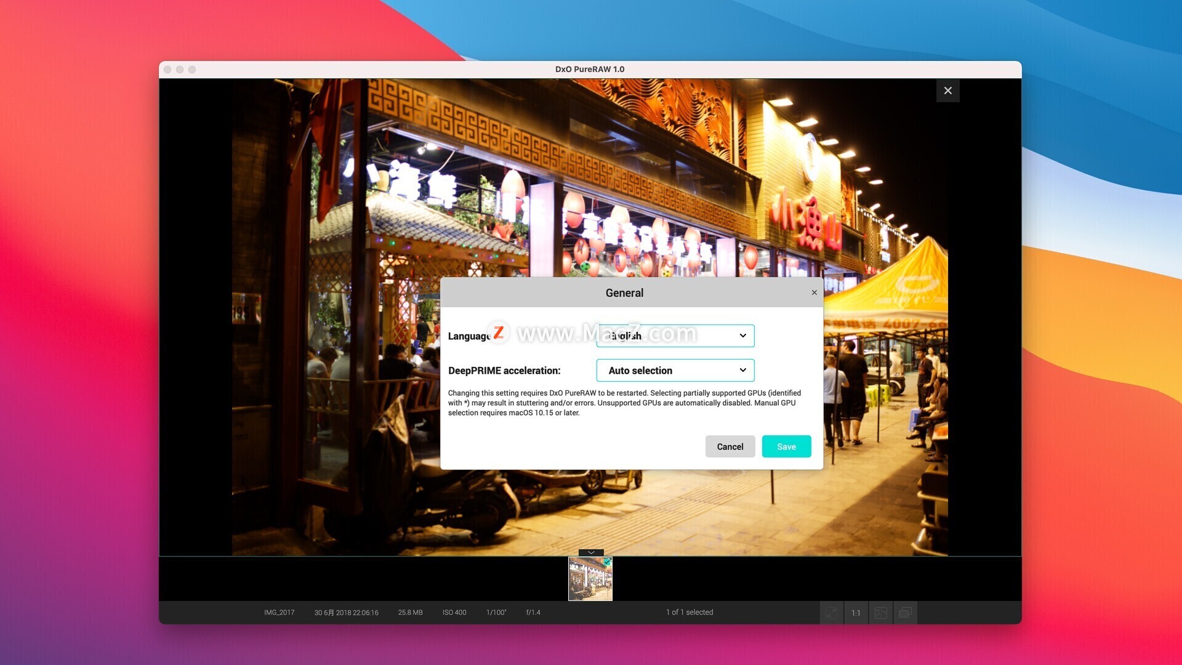Click the 25.8 MB file size

(x=410, y=613)
